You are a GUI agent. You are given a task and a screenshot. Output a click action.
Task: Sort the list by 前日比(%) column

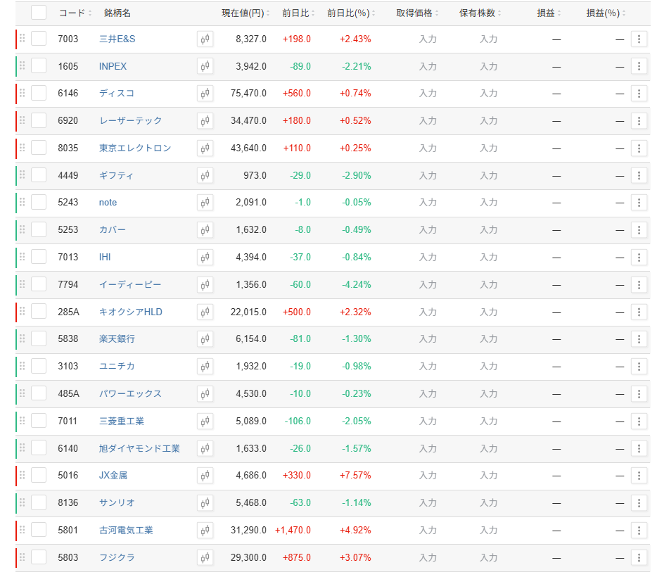tap(351, 13)
